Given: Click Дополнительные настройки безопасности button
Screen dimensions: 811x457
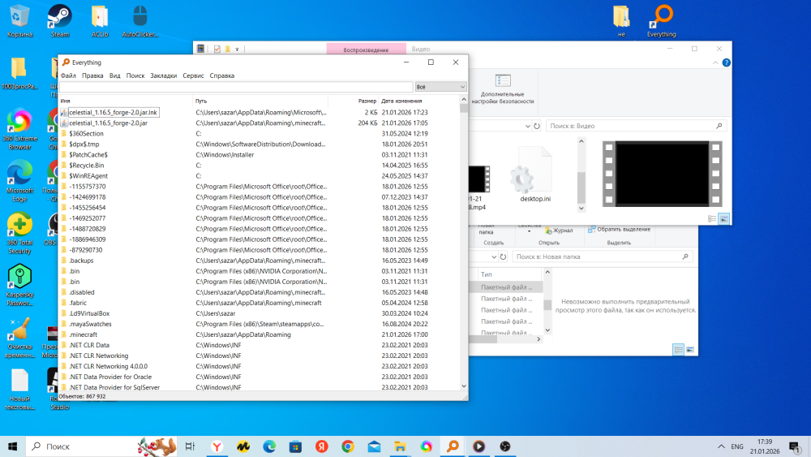Looking at the screenshot, I should click(503, 89).
